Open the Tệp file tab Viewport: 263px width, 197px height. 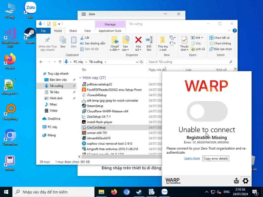(43, 31)
